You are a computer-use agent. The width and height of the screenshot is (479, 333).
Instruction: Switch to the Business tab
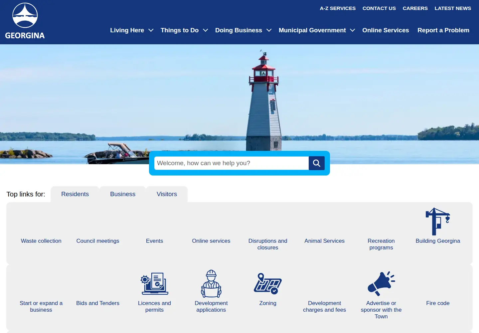pyautogui.click(x=123, y=194)
